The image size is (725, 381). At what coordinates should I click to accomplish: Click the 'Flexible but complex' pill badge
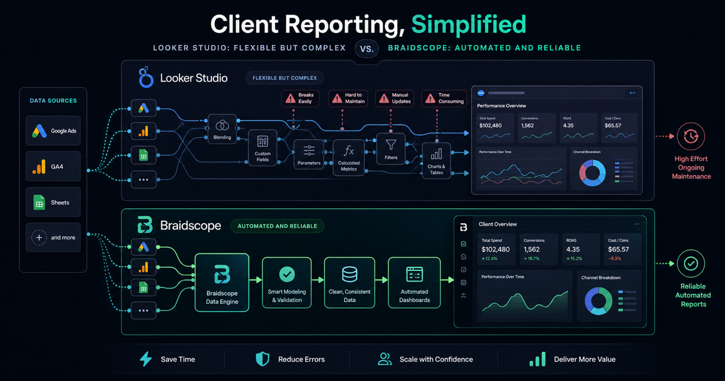(x=285, y=78)
